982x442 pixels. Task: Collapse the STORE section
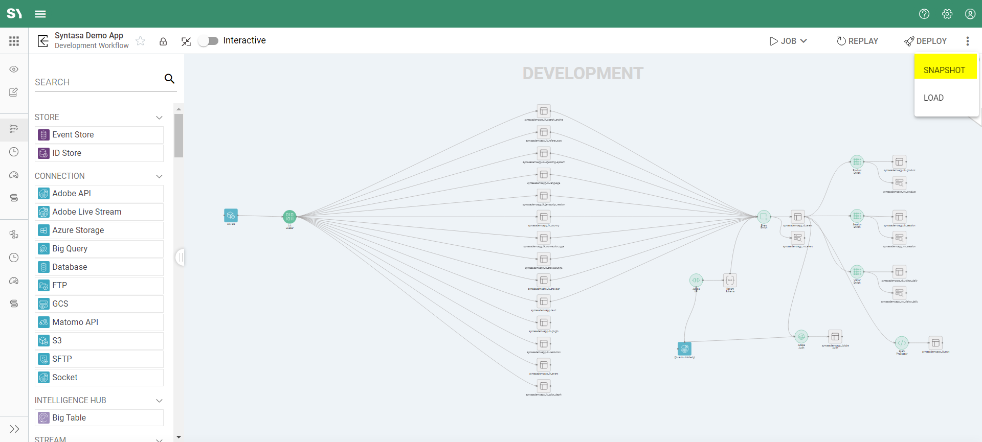159,118
